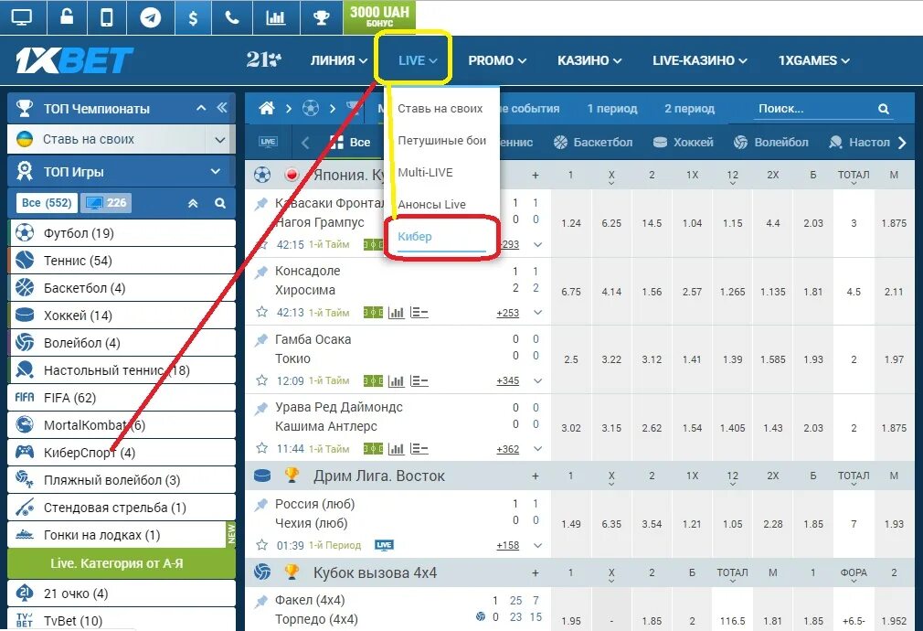Open Хоккей (14) in sidebar
This screenshot has width=923, height=631.
[x=122, y=315]
